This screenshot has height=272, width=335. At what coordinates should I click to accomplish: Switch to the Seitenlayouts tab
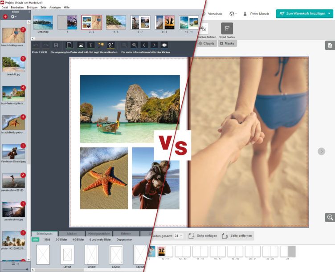(x=44, y=234)
